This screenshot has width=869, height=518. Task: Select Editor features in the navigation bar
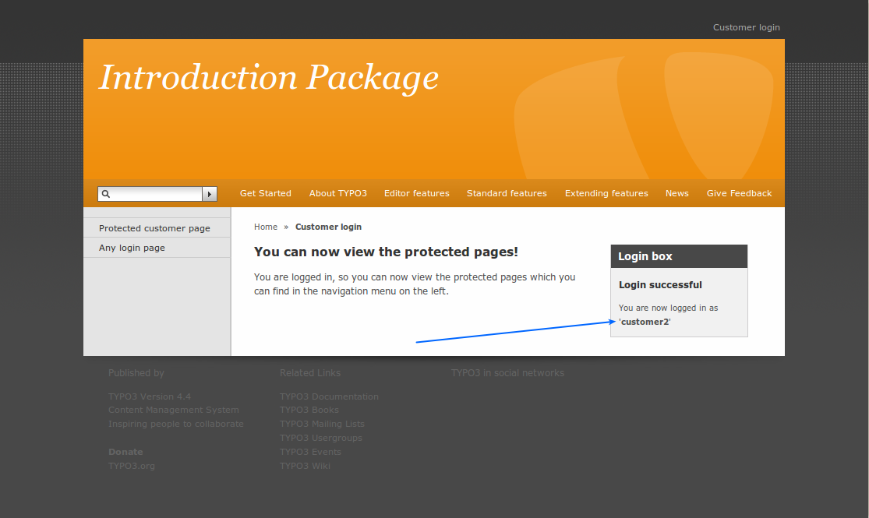[x=416, y=193]
